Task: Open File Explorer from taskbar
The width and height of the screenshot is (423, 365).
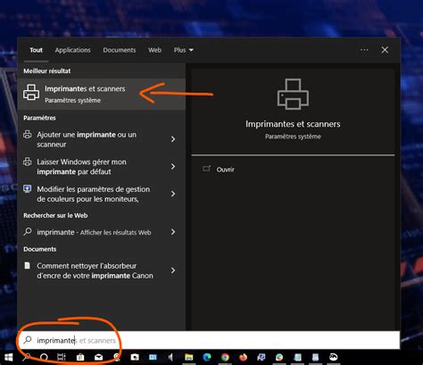Action: pyautogui.click(x=189, y=357)
